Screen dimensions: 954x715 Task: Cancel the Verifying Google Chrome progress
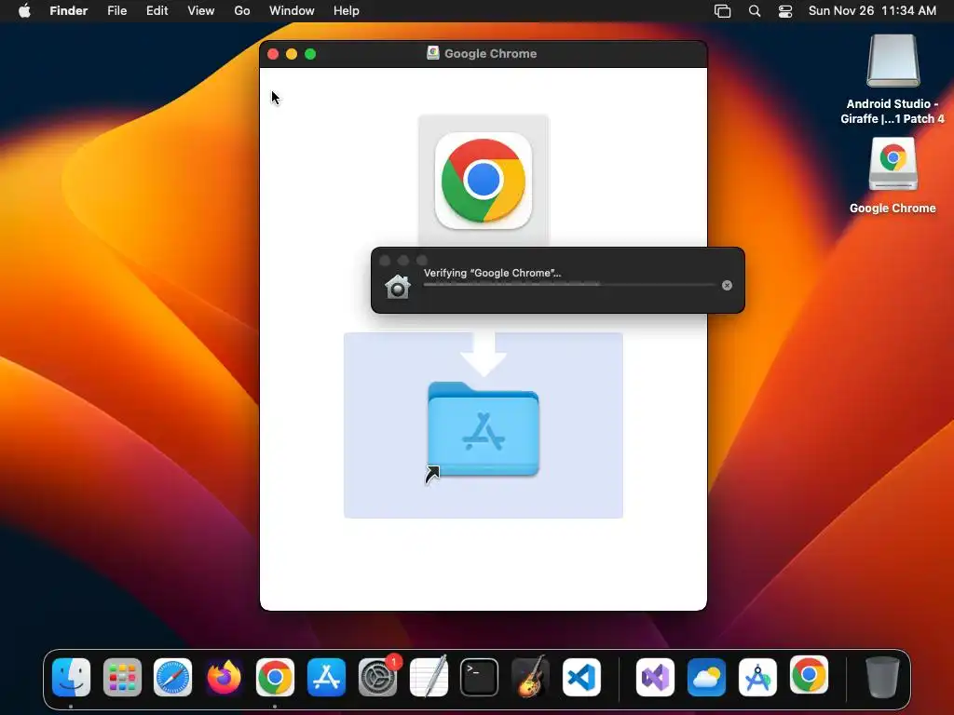click(727, 285)
